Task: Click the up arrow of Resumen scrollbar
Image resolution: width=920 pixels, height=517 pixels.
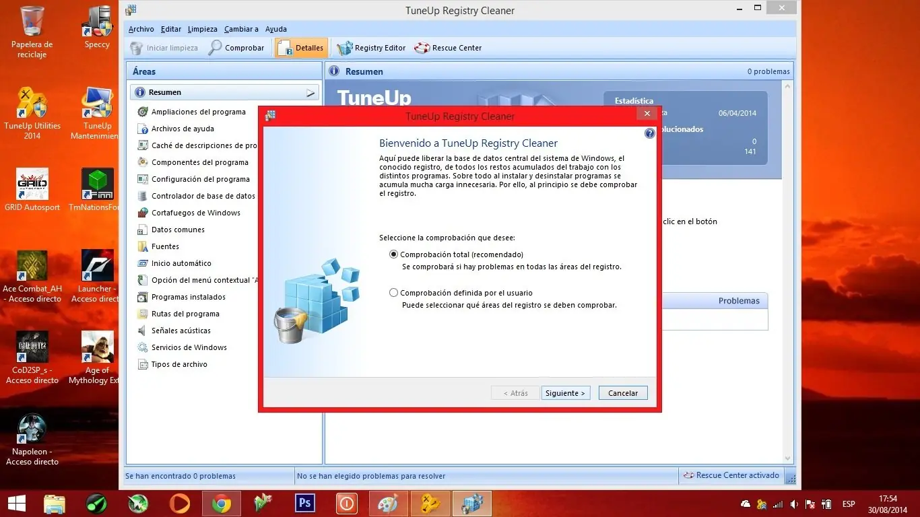Action: tap(788, 85)
